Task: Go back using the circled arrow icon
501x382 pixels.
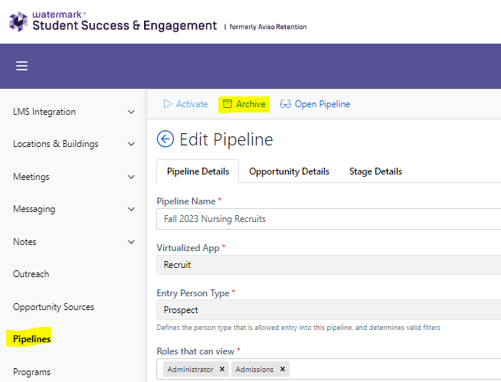Action: [x=165, y=139]
